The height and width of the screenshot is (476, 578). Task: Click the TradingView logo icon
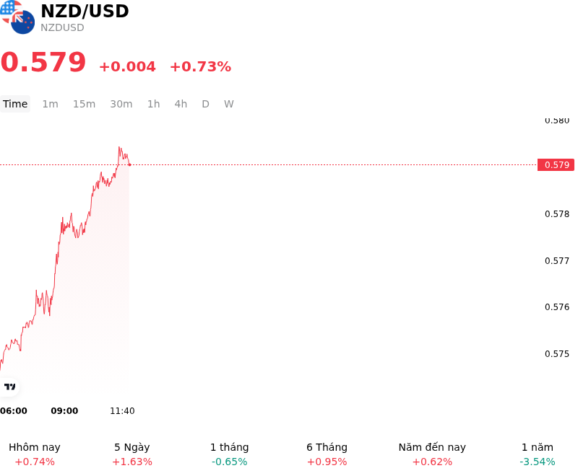[9, 387]
